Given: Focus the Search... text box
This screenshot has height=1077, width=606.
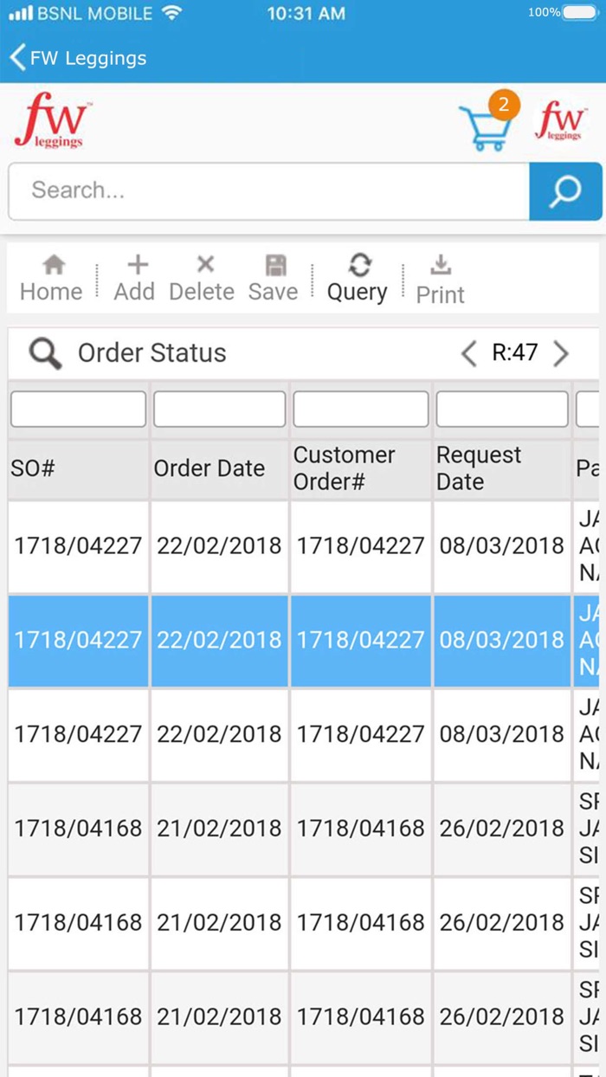Looking at the screenshot, I should tap(269, 191).
